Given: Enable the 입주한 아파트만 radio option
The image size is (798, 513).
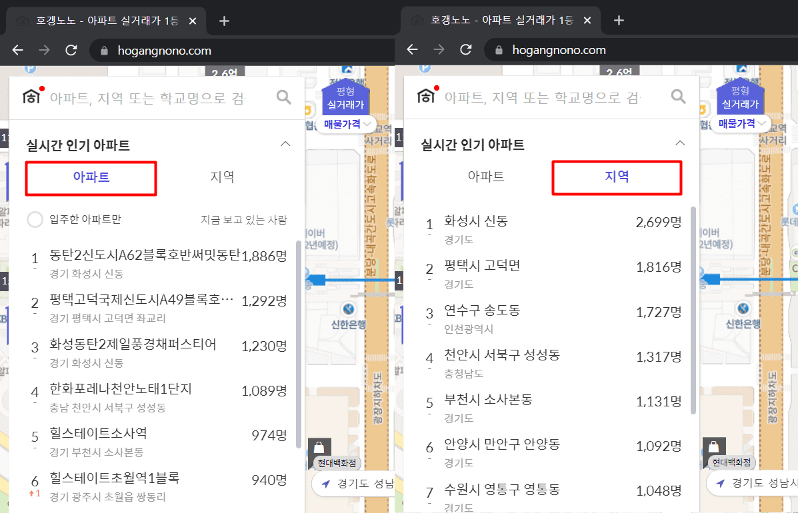Looking at the screenshot, I should point(35,219).
